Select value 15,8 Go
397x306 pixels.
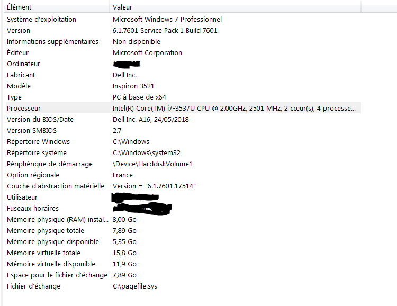(x=124, y=253)
